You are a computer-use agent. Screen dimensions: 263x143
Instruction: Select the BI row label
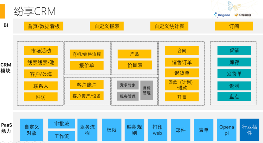click(6, 25)
